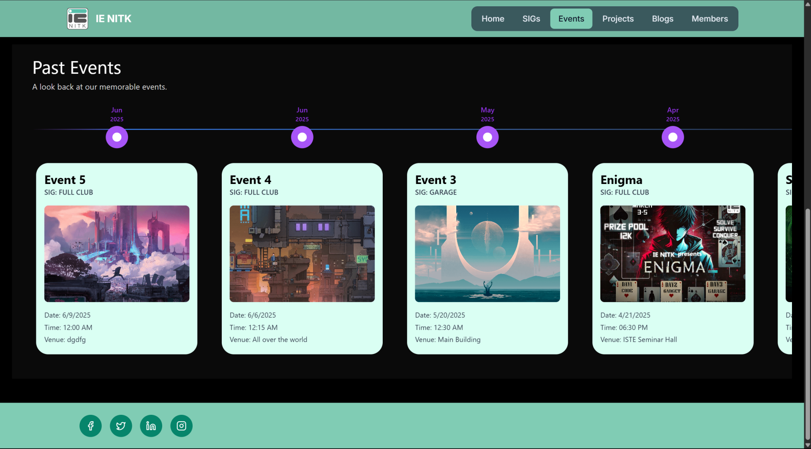The image size is (811, 449).
Task: Open the Twitter social icon
Action: [121, 426]
